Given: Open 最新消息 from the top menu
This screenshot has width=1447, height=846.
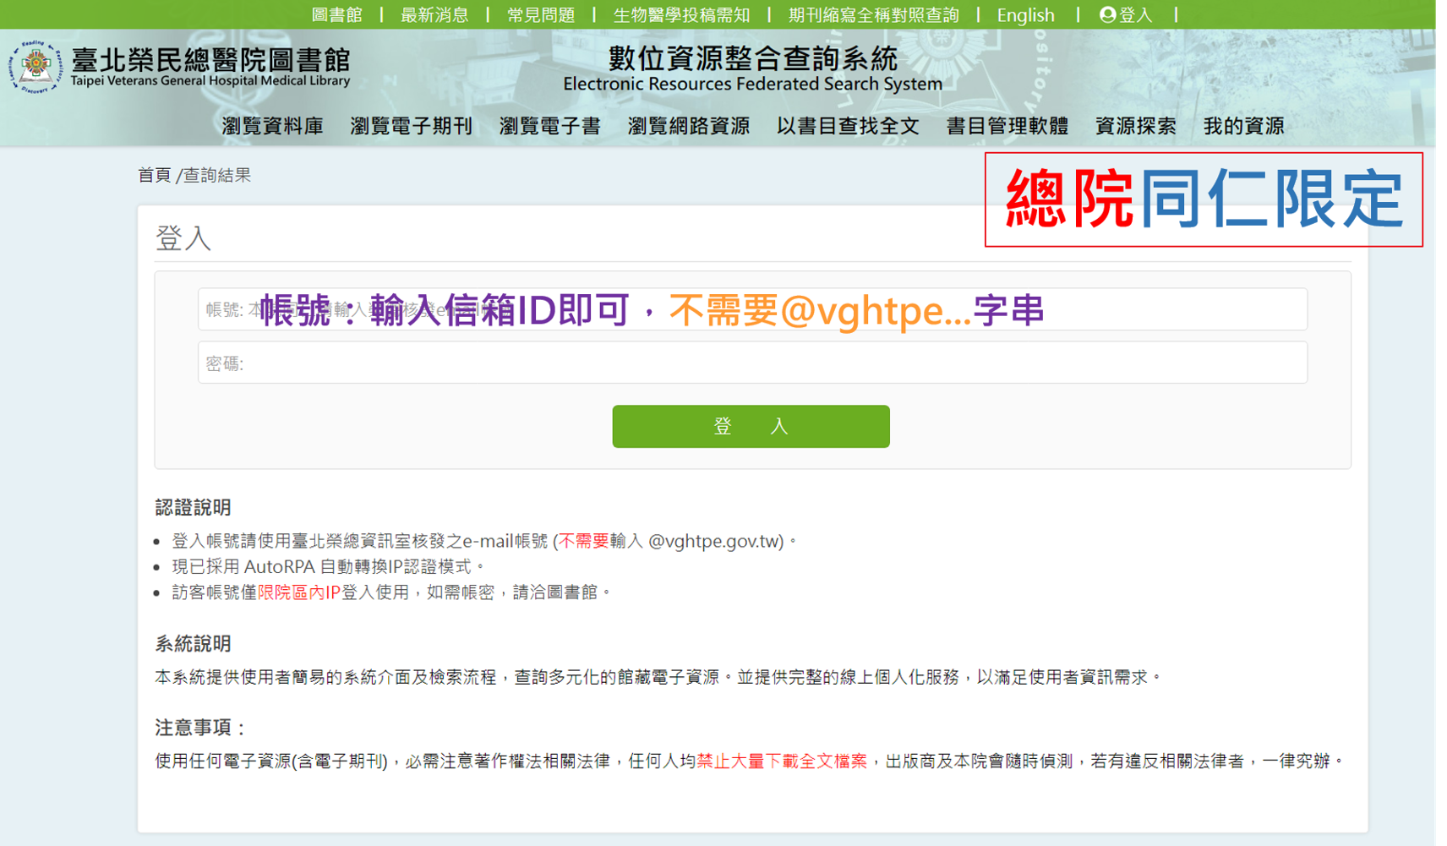Looking at the screenshot, I should [x=435, y=14].
